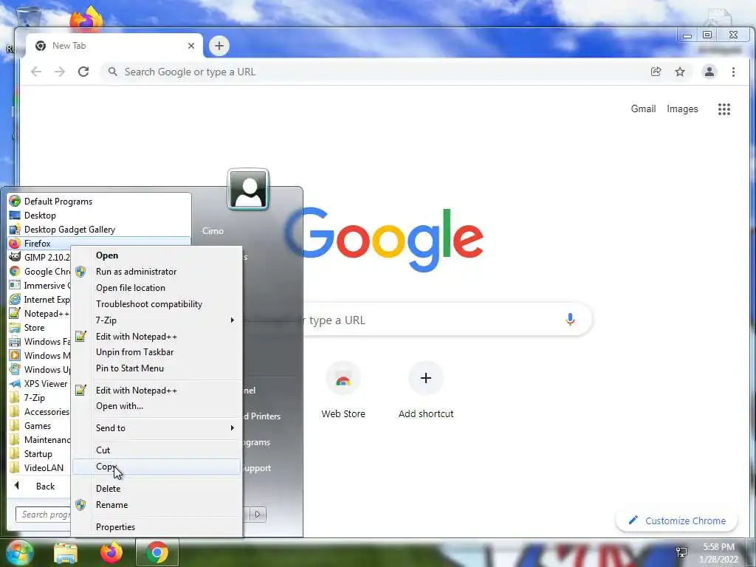Screen dimensions: 756x567
Task: Click the network icon in system tray
Action: pyautogui.click(x=681, y=552)
